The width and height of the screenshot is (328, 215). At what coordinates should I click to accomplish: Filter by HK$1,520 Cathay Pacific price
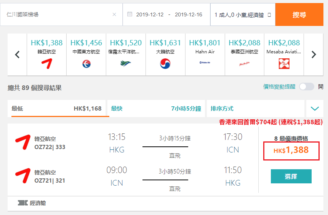pos(126,43)
